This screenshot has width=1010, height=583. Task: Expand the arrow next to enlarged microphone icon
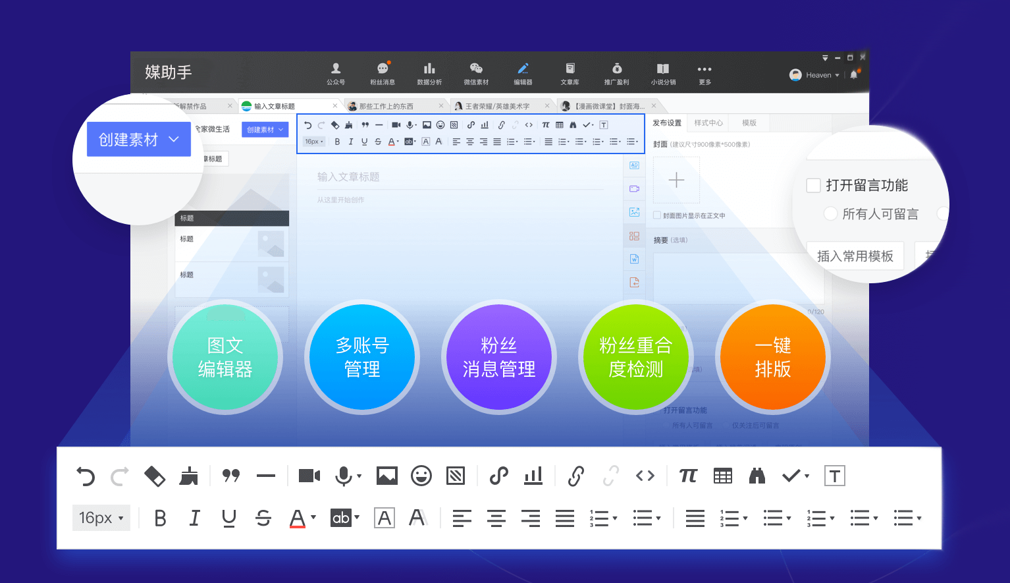pos(359,476)
